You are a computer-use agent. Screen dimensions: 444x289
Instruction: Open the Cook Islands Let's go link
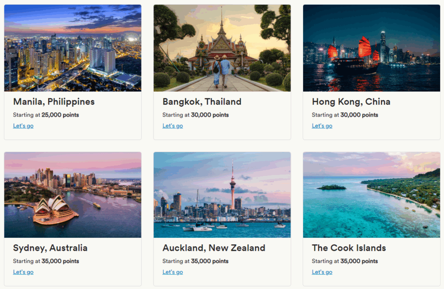322,272
